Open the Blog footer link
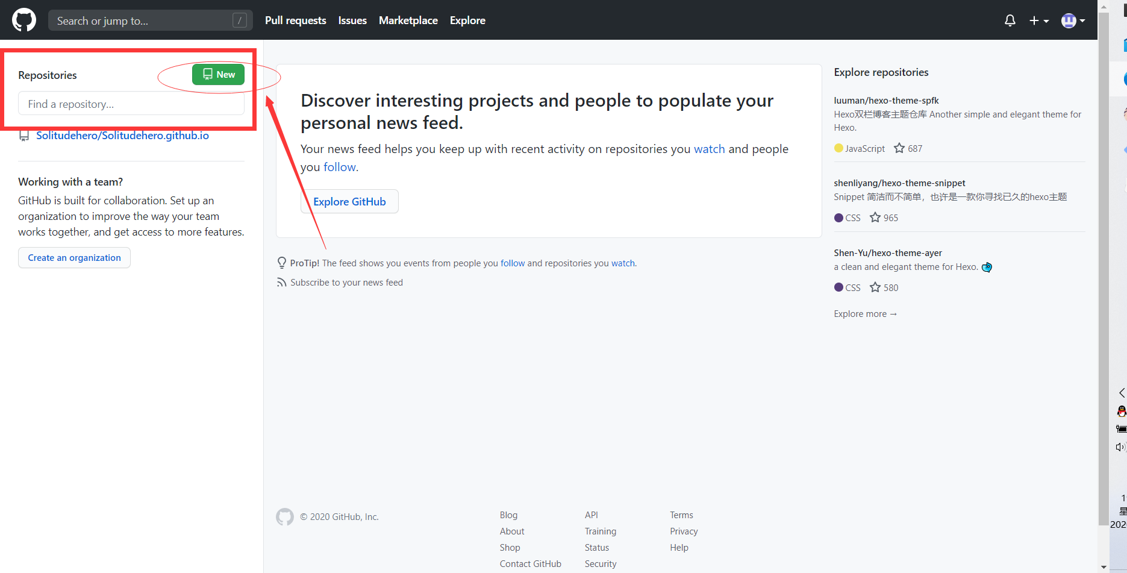The width and height of the screenshot is (1127, 573). coord(508,515)
